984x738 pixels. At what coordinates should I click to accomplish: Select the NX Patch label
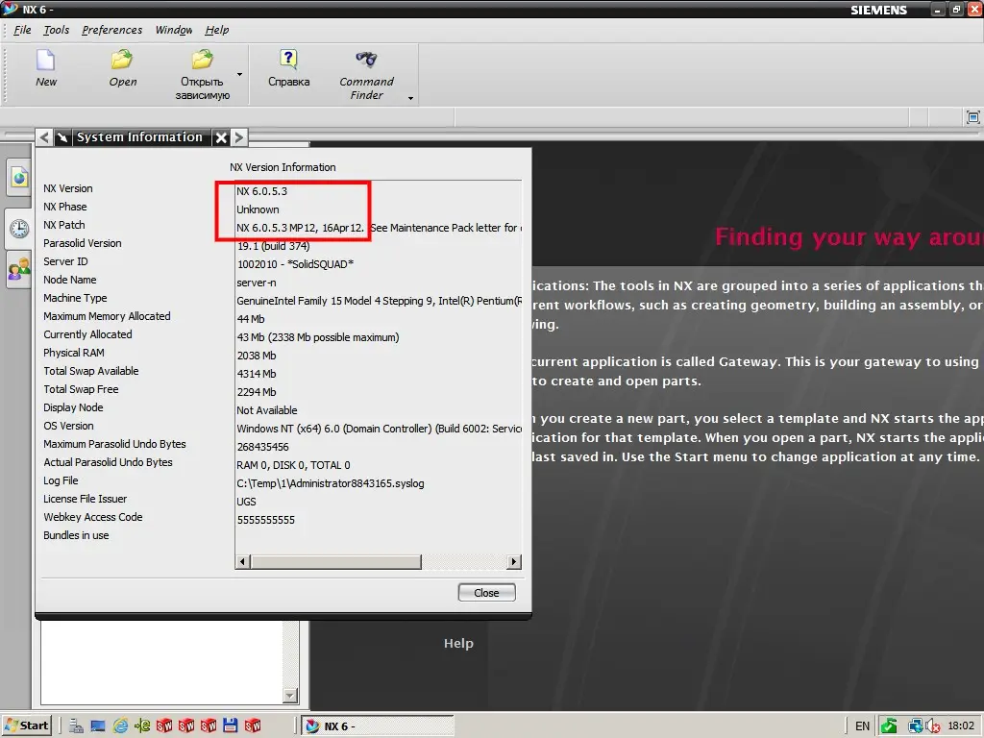(64, 225)
